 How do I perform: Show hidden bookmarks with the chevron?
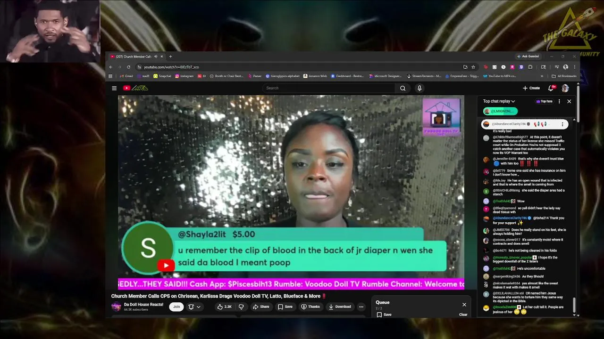click(x=542, y=76)
